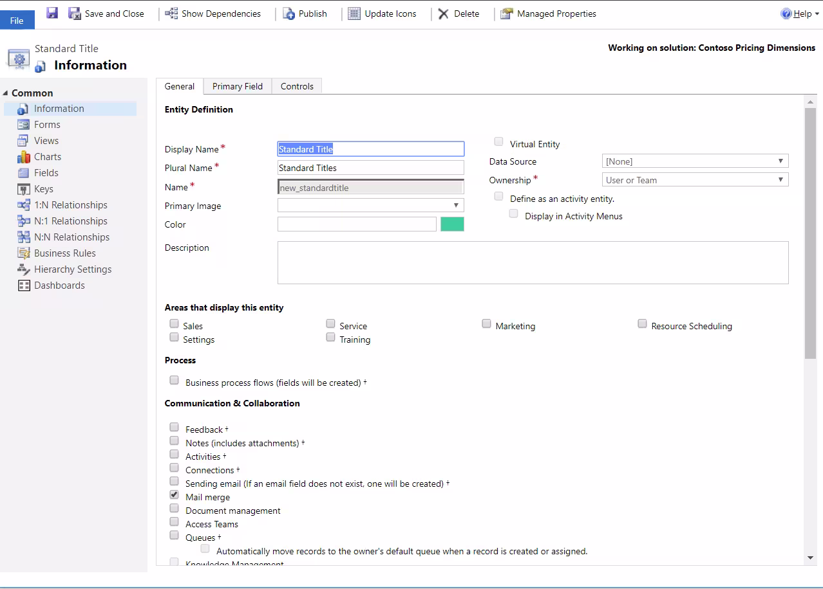Click the entity gear icon beside Standard Title
823x589 pixels.
(19, 59)
